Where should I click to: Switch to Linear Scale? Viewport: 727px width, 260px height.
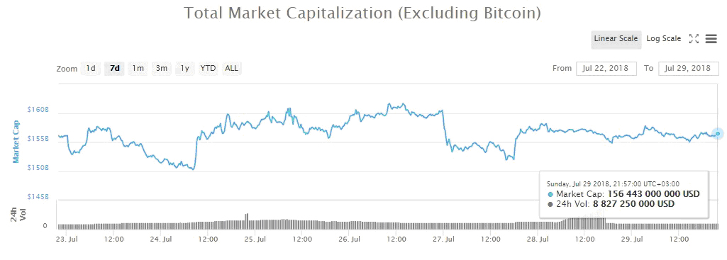(x=616, y=39)
